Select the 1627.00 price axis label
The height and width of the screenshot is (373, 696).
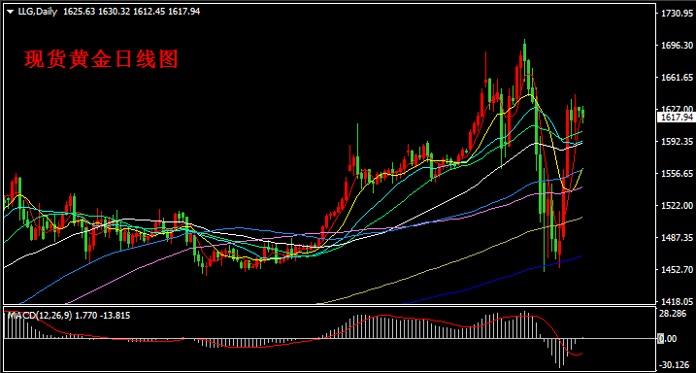(x=677, y=109)
